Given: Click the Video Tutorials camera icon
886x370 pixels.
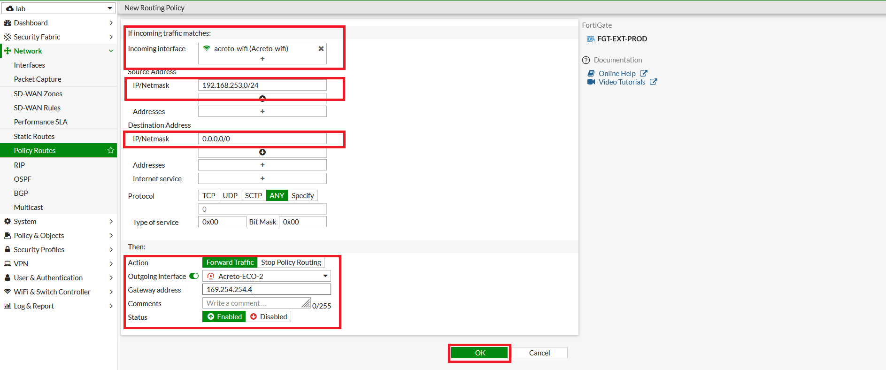Looking at the screenshot, I should tap(591, 82).
